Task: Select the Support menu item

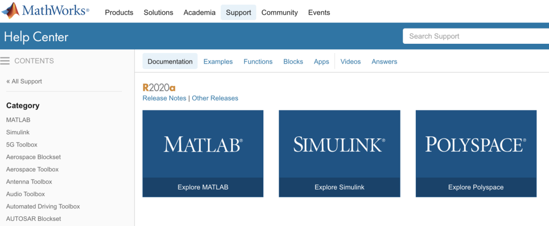Action: point(238,13)
